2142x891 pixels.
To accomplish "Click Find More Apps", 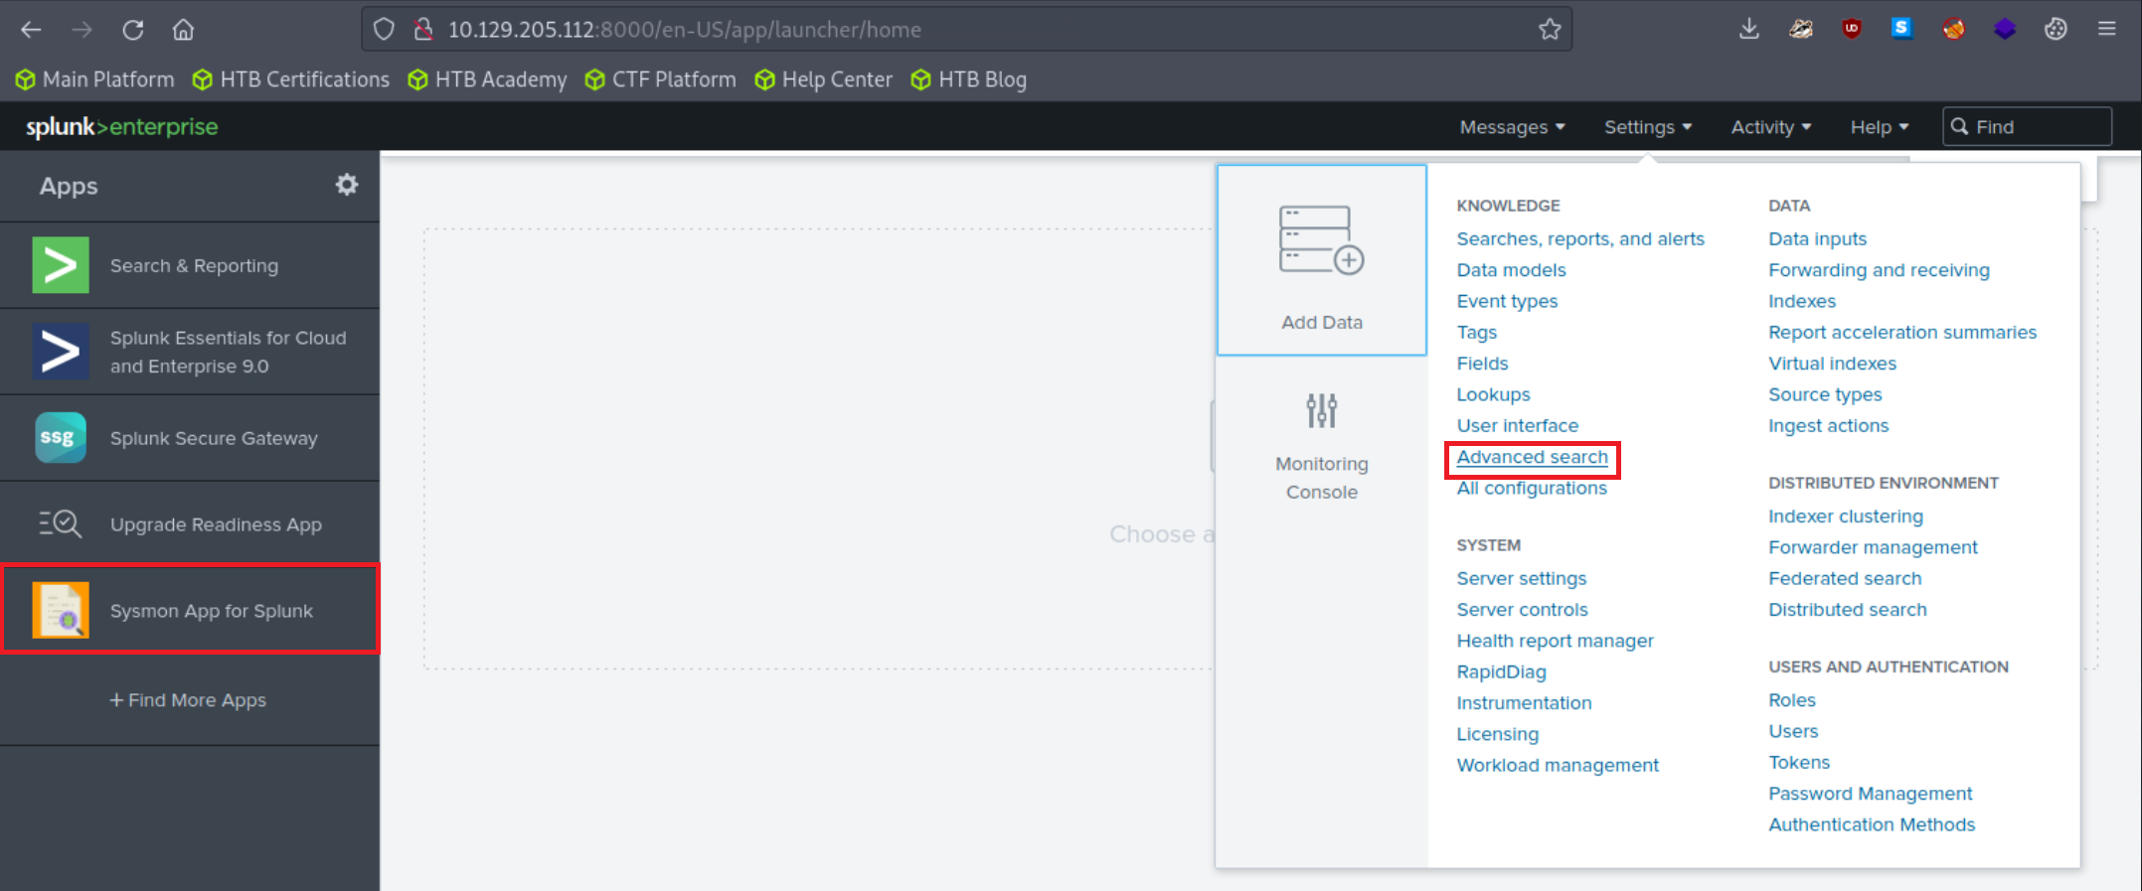I will 188,700.
